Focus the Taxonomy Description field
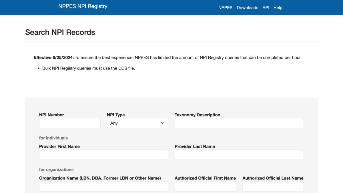 point(239,123)
